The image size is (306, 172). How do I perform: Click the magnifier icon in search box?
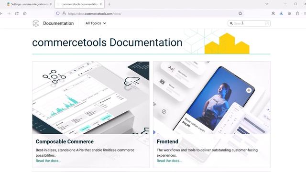point(231,23)
